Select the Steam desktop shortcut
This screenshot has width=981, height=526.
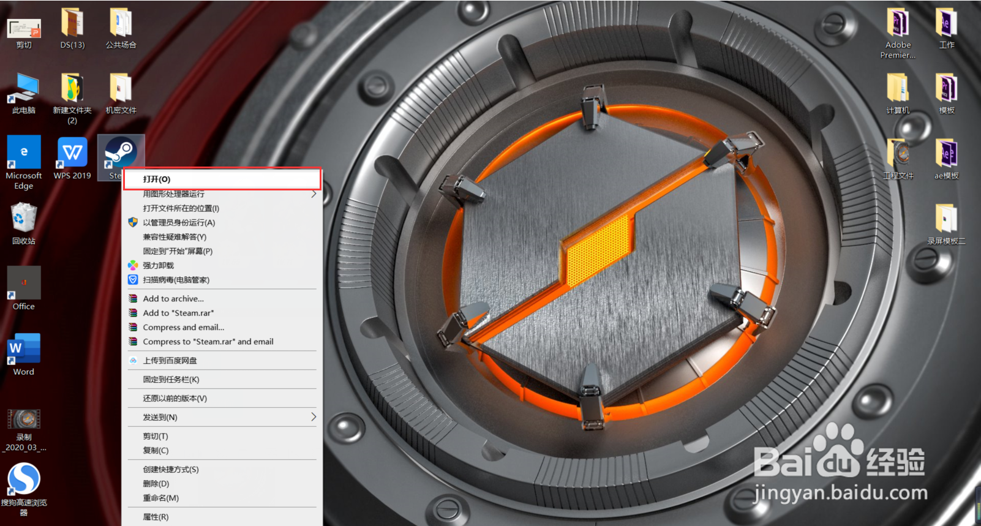tap(120, 153)
